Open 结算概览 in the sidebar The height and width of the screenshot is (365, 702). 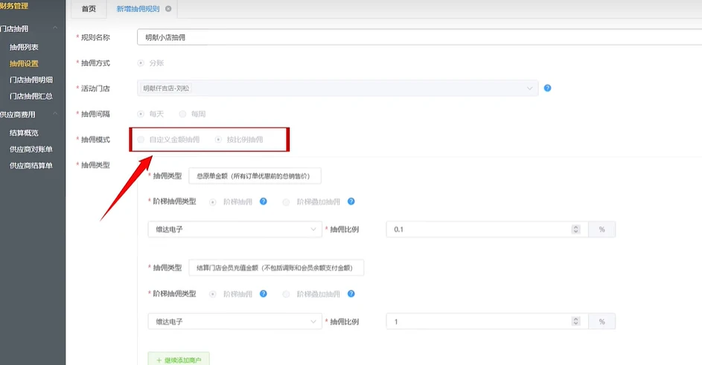(x=24, y=133)
